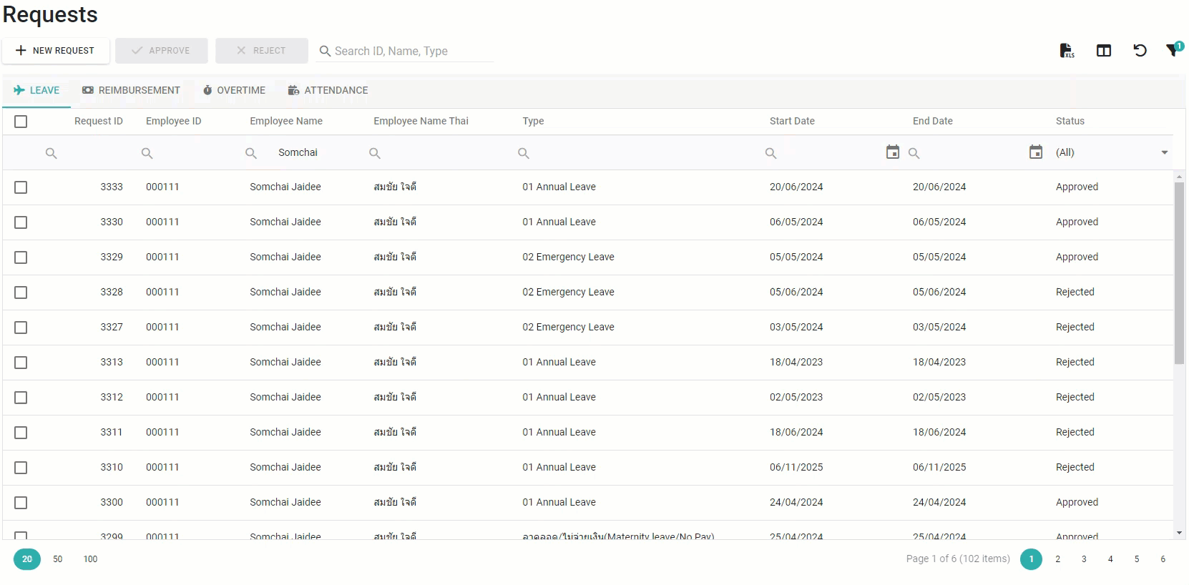
Task: Go to page 2 of results
Action: tap(1057, 559)
